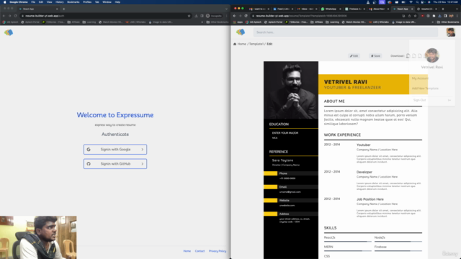Open the Affiliate bookmark folder in left window
Image resolution: width=461 pixels, height=259 pixels.
73,22
